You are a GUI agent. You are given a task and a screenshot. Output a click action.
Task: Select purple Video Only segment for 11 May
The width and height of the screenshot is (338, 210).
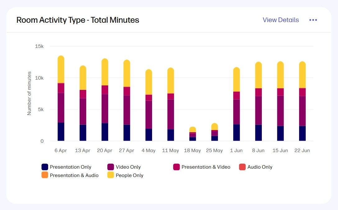click(x=170, y=114)
